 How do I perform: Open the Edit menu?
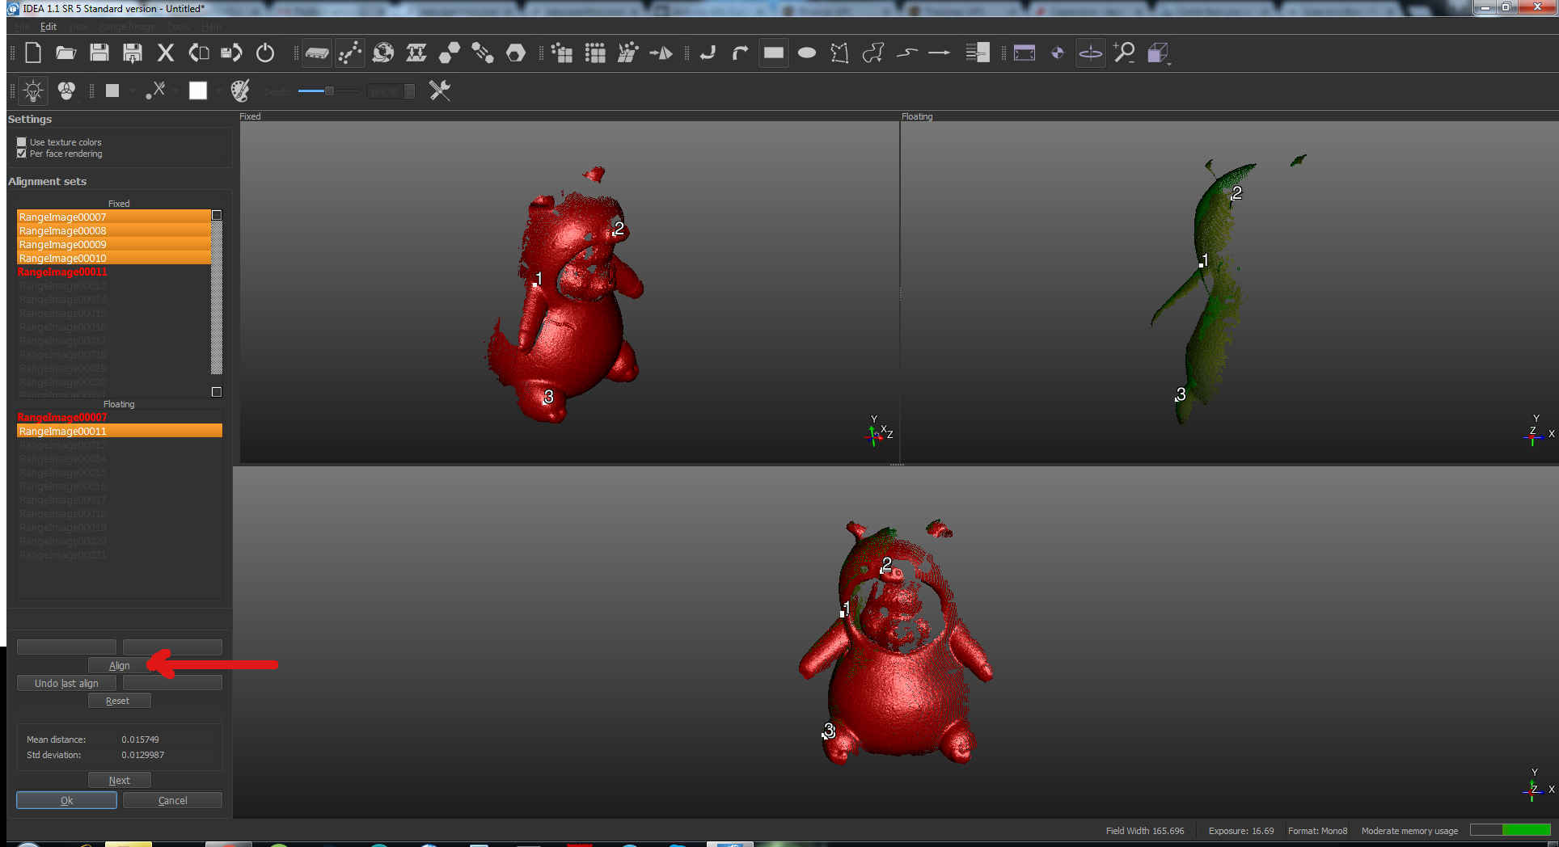click(49, 27)
